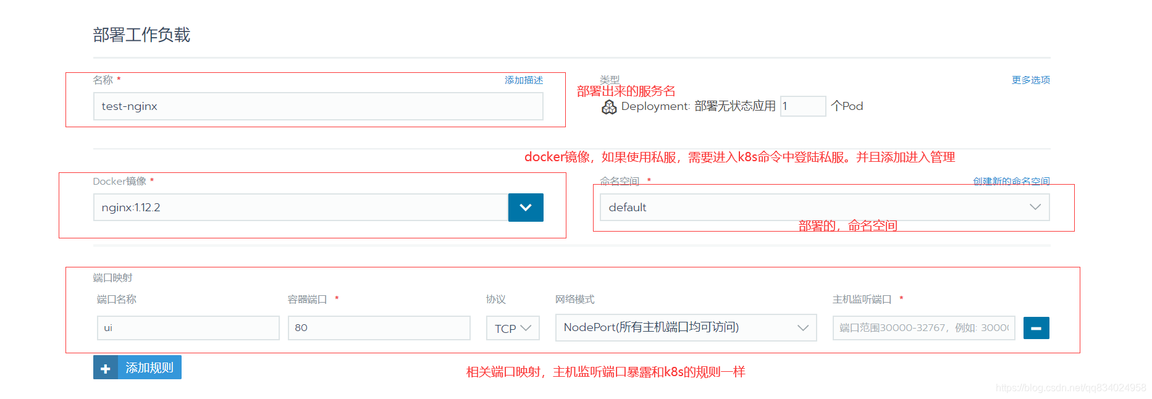Click the 主机监听端口 column label

tap(862, 300)
